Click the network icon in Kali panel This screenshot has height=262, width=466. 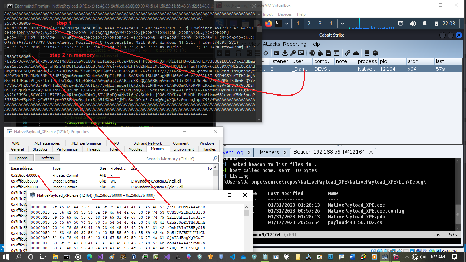(x=401, y=24)
